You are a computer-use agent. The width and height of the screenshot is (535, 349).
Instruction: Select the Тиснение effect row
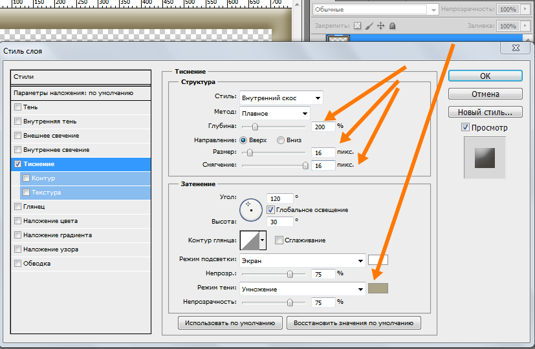pos(81,164)
